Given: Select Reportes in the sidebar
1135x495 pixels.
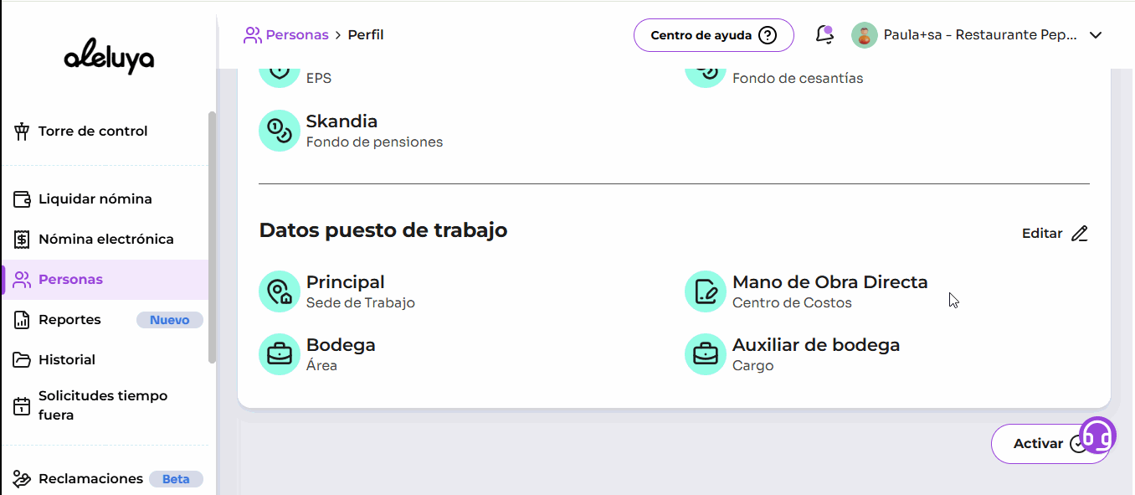Looking at the screenshot, I should point(69,320).
